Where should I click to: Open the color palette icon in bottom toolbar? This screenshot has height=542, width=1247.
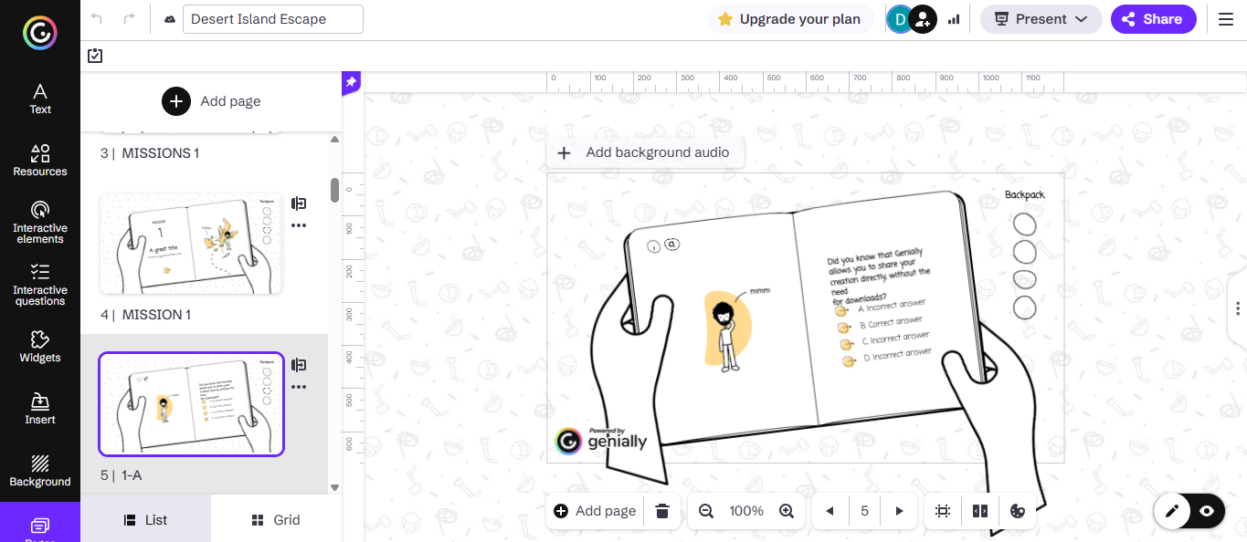pyautogui.click(x=1017, y=511)
